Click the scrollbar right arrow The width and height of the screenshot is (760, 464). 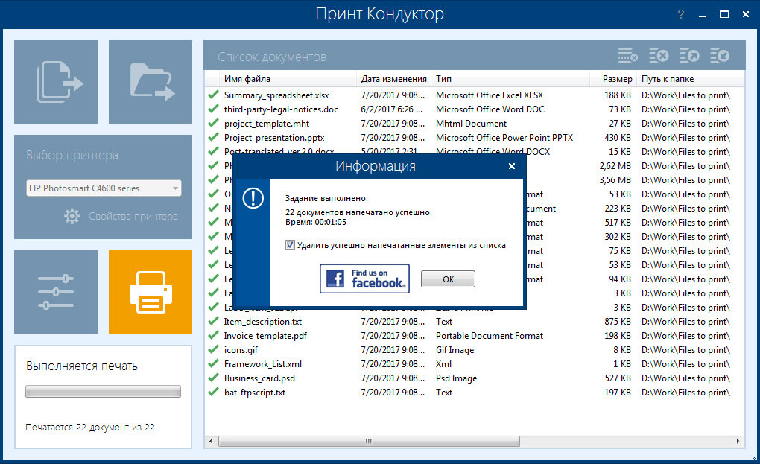(738, 441)
